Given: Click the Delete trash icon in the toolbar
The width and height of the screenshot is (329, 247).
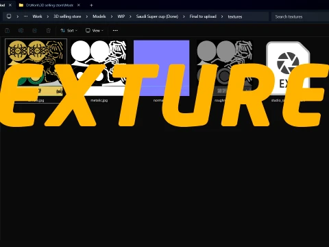Looking at the screenshot, I should (49, 30).
